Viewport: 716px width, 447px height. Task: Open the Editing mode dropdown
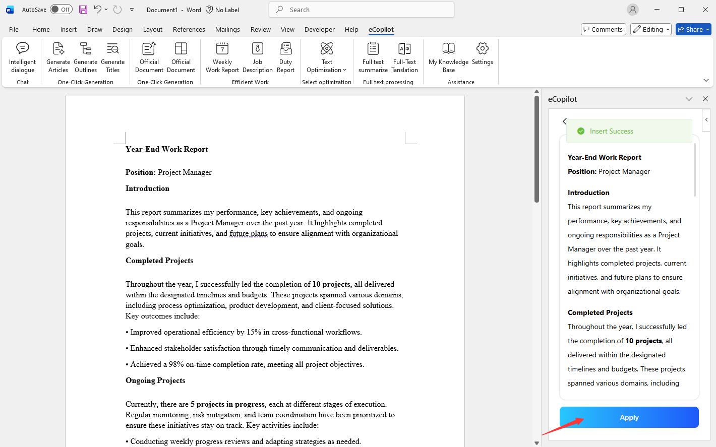point(650,29)
